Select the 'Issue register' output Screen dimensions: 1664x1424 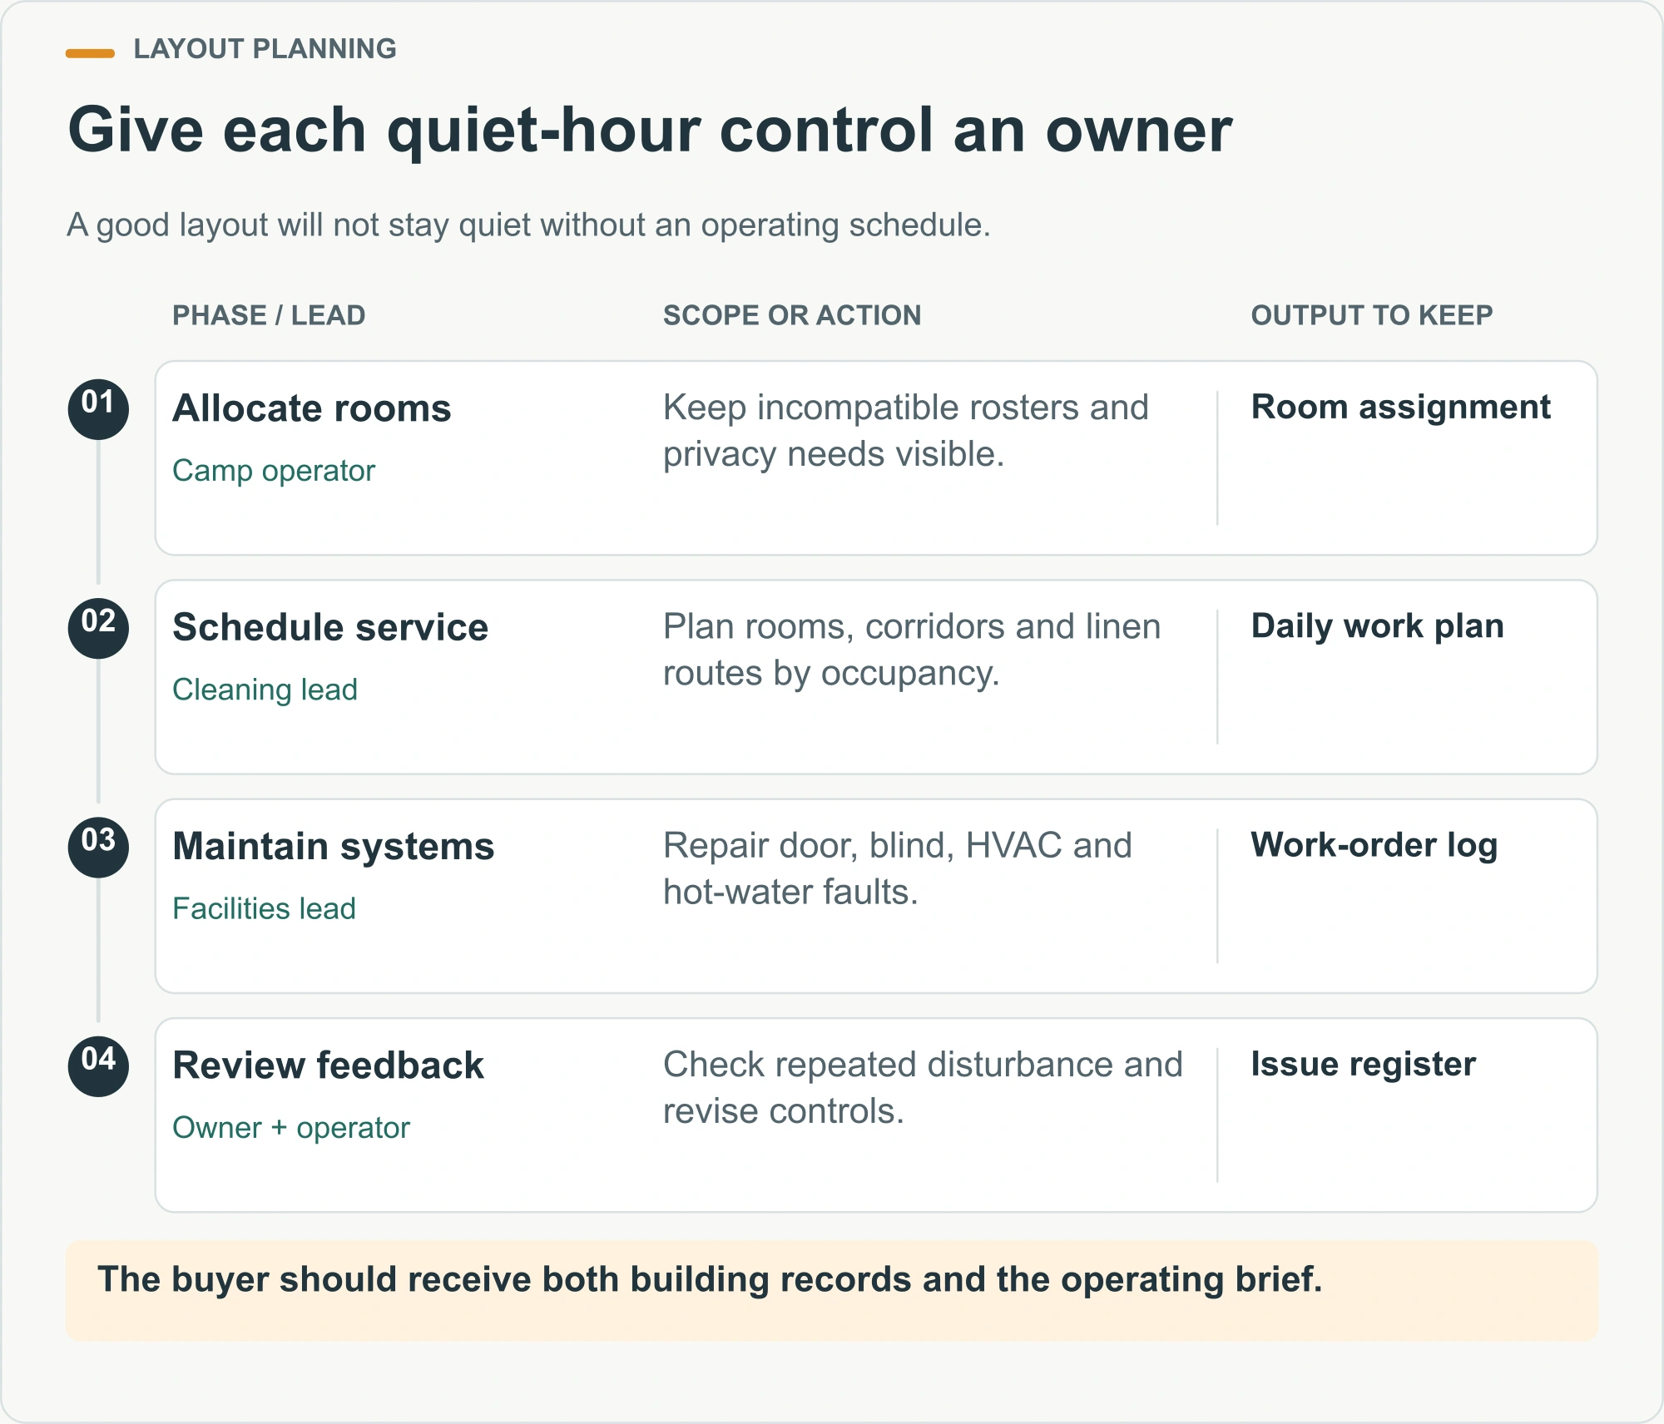click(x=1363, y=1064)
